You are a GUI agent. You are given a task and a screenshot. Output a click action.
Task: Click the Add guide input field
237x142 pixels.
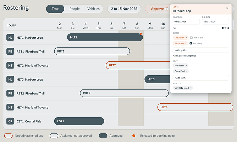201,50
